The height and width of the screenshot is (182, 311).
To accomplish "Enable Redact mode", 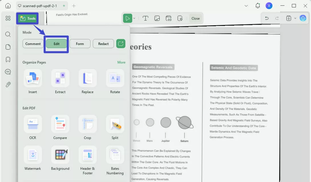I will 103,44.
